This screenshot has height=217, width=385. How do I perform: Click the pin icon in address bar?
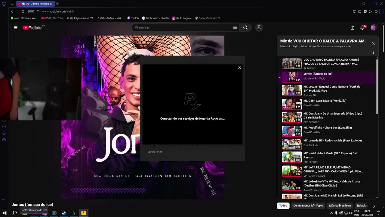pyautogui.click(x=354, y=11)
